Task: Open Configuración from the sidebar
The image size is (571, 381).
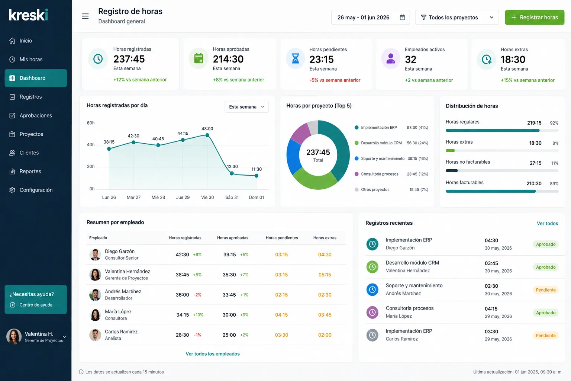Action: (36, 190)
